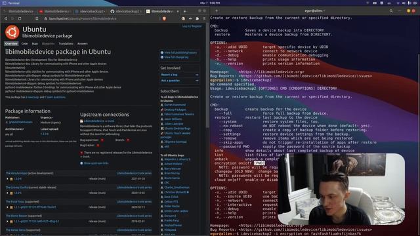The image size is (420, 236).
Task: Open the Bugs tab on Launchpad
Action: (x=35, y=44)
